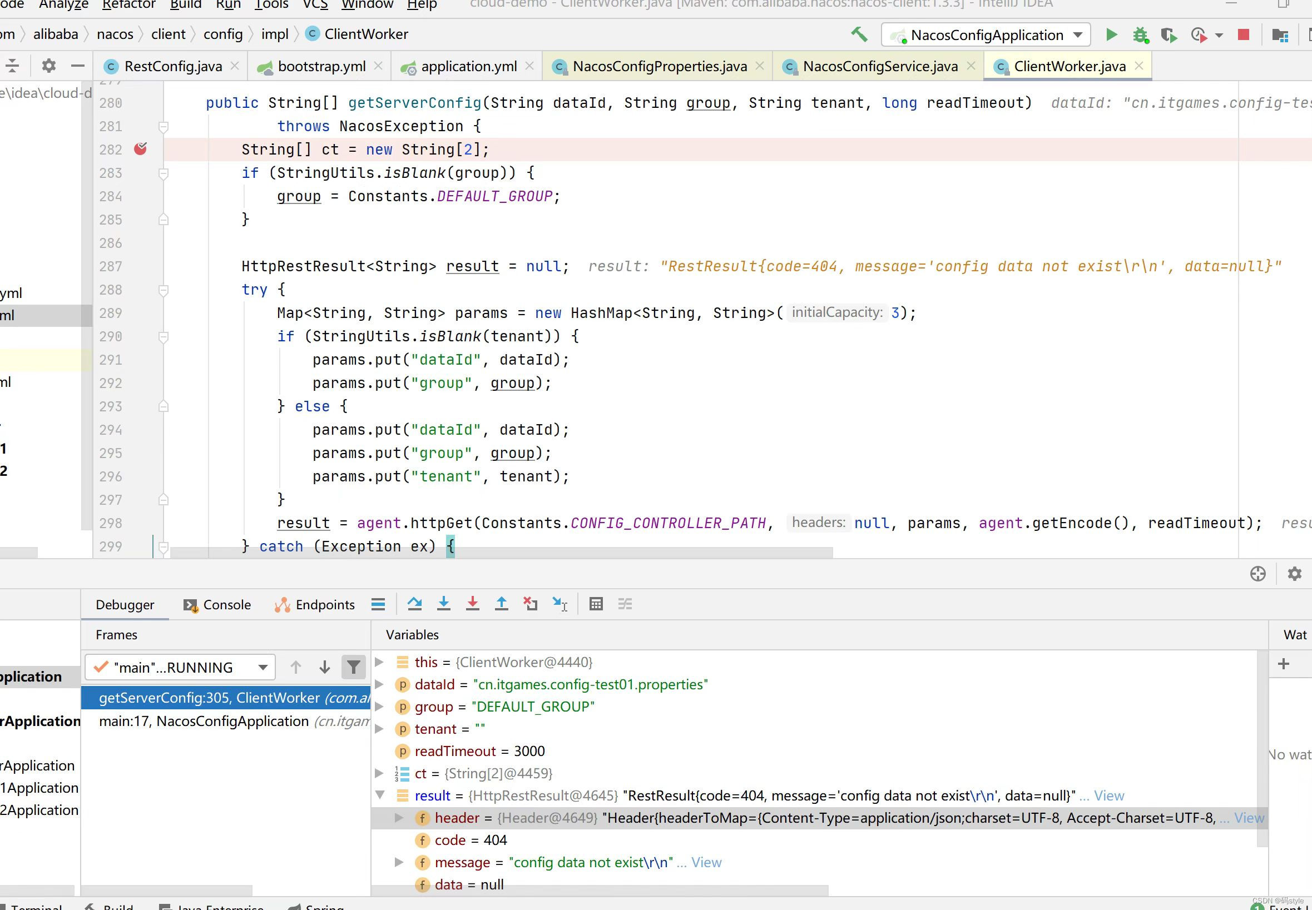This screenshot has height=910, width=1312.
Task: Click View link for result variable
Action: point(1109,795)
